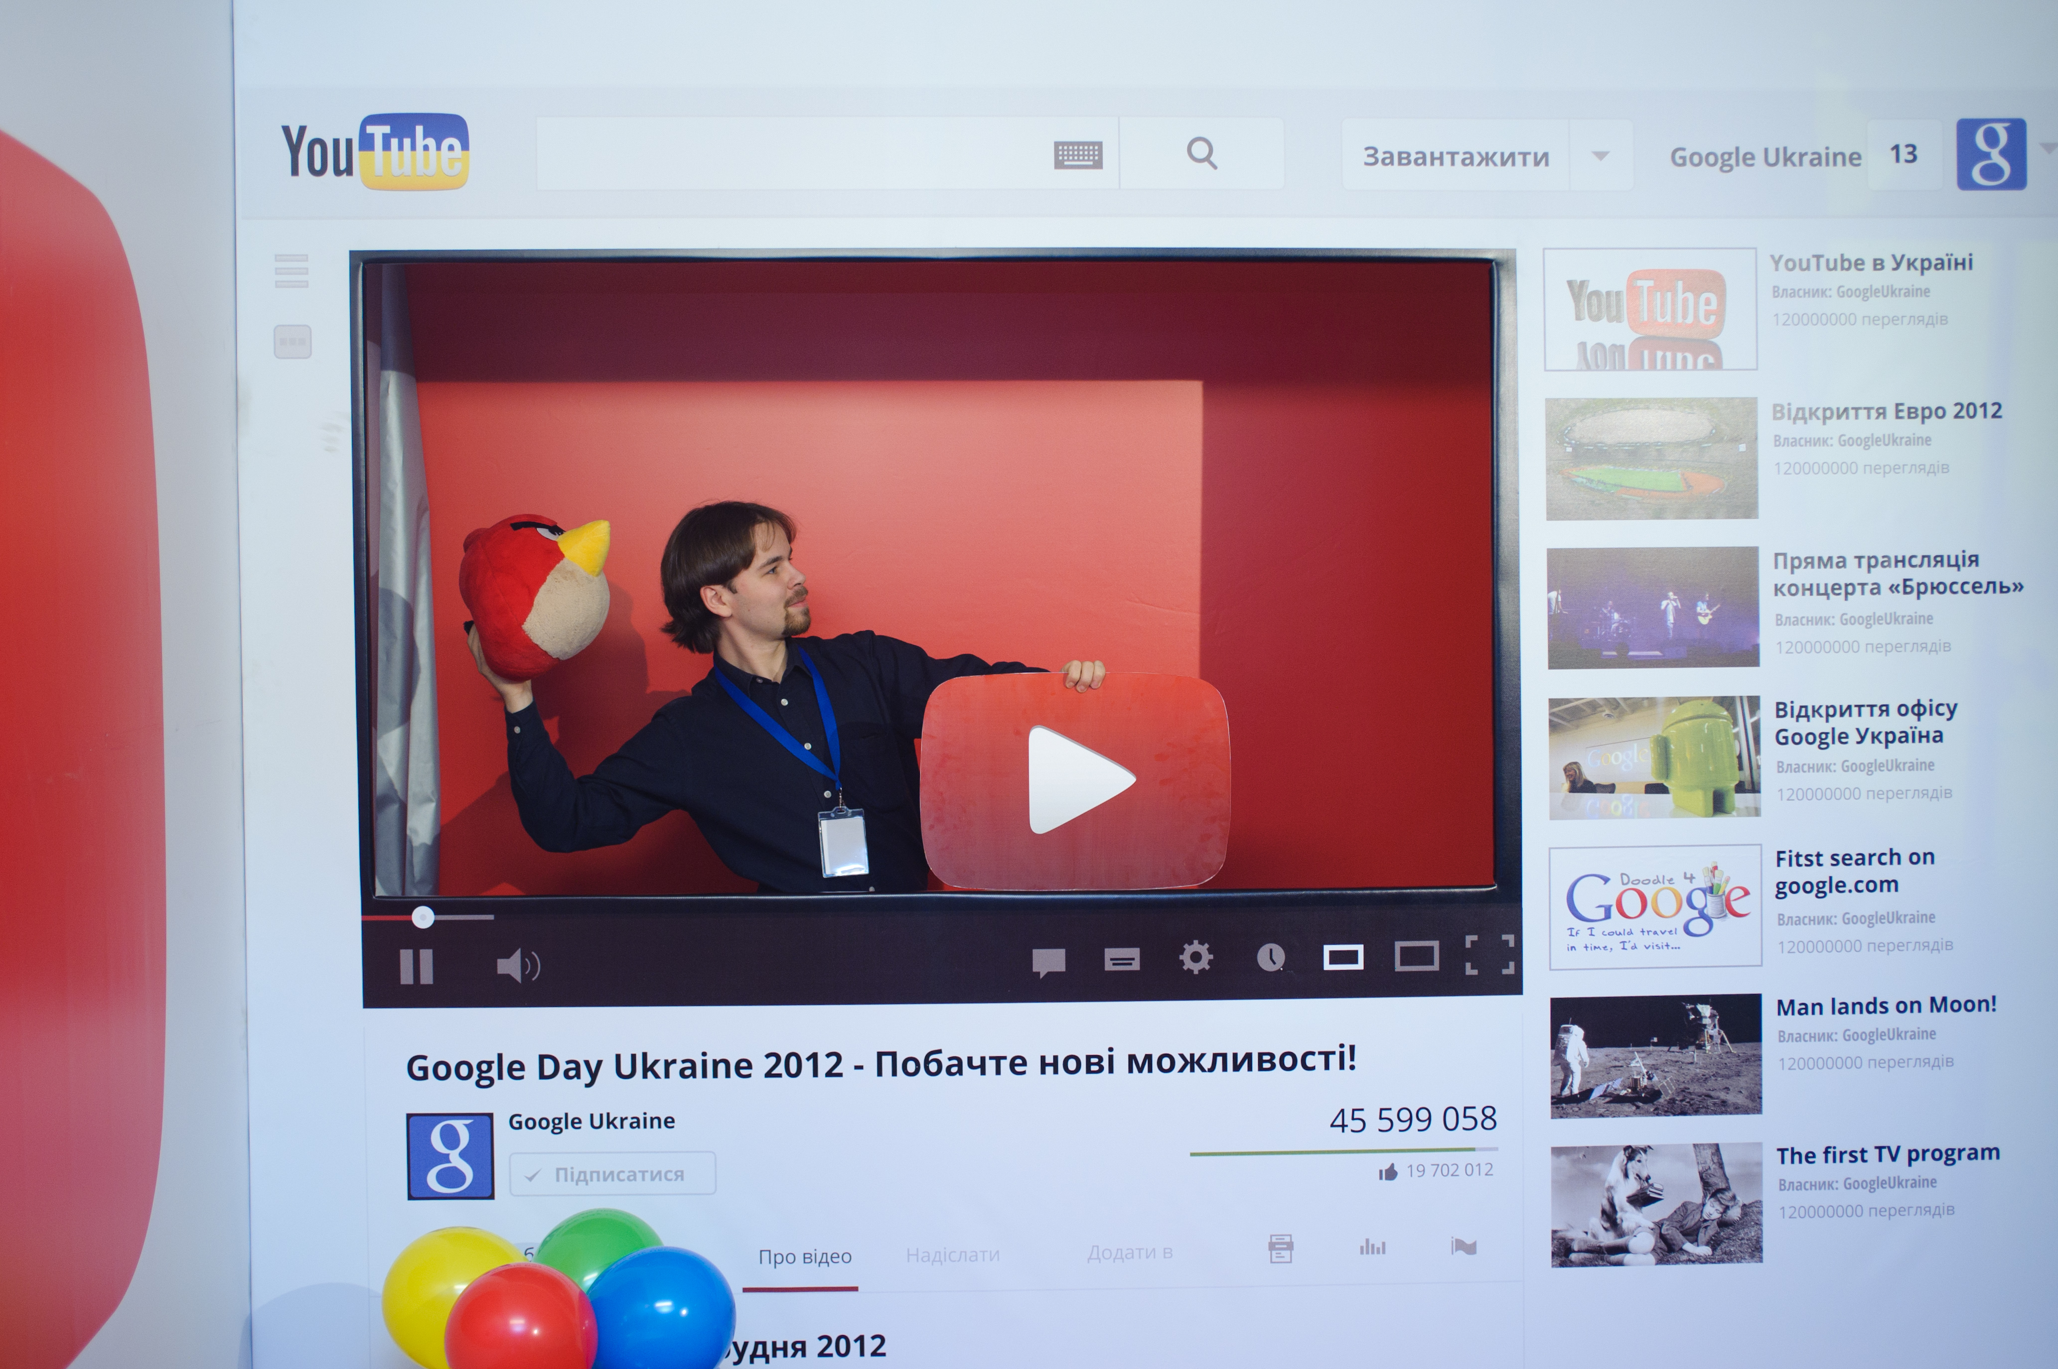
Task: Click Власник: GoogleUkraine under Man lands on Moon
Action: [x=1857, y=1035]
